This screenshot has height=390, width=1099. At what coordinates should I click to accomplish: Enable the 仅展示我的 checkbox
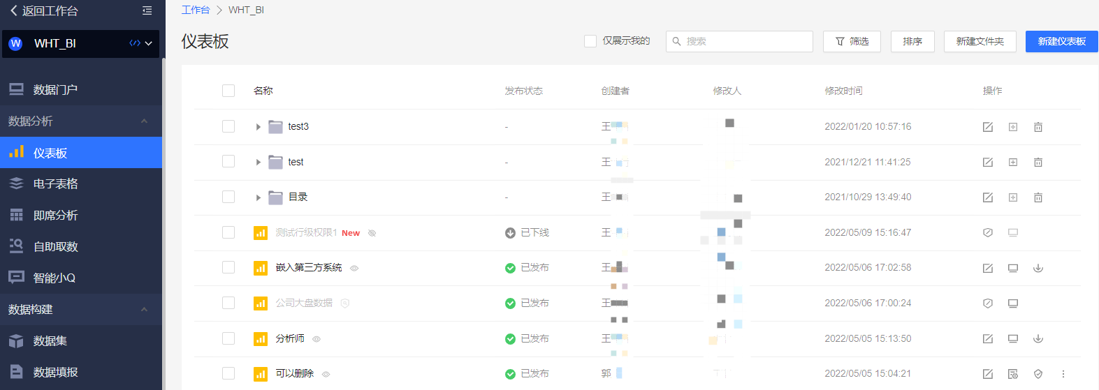[x=590, y=41]
